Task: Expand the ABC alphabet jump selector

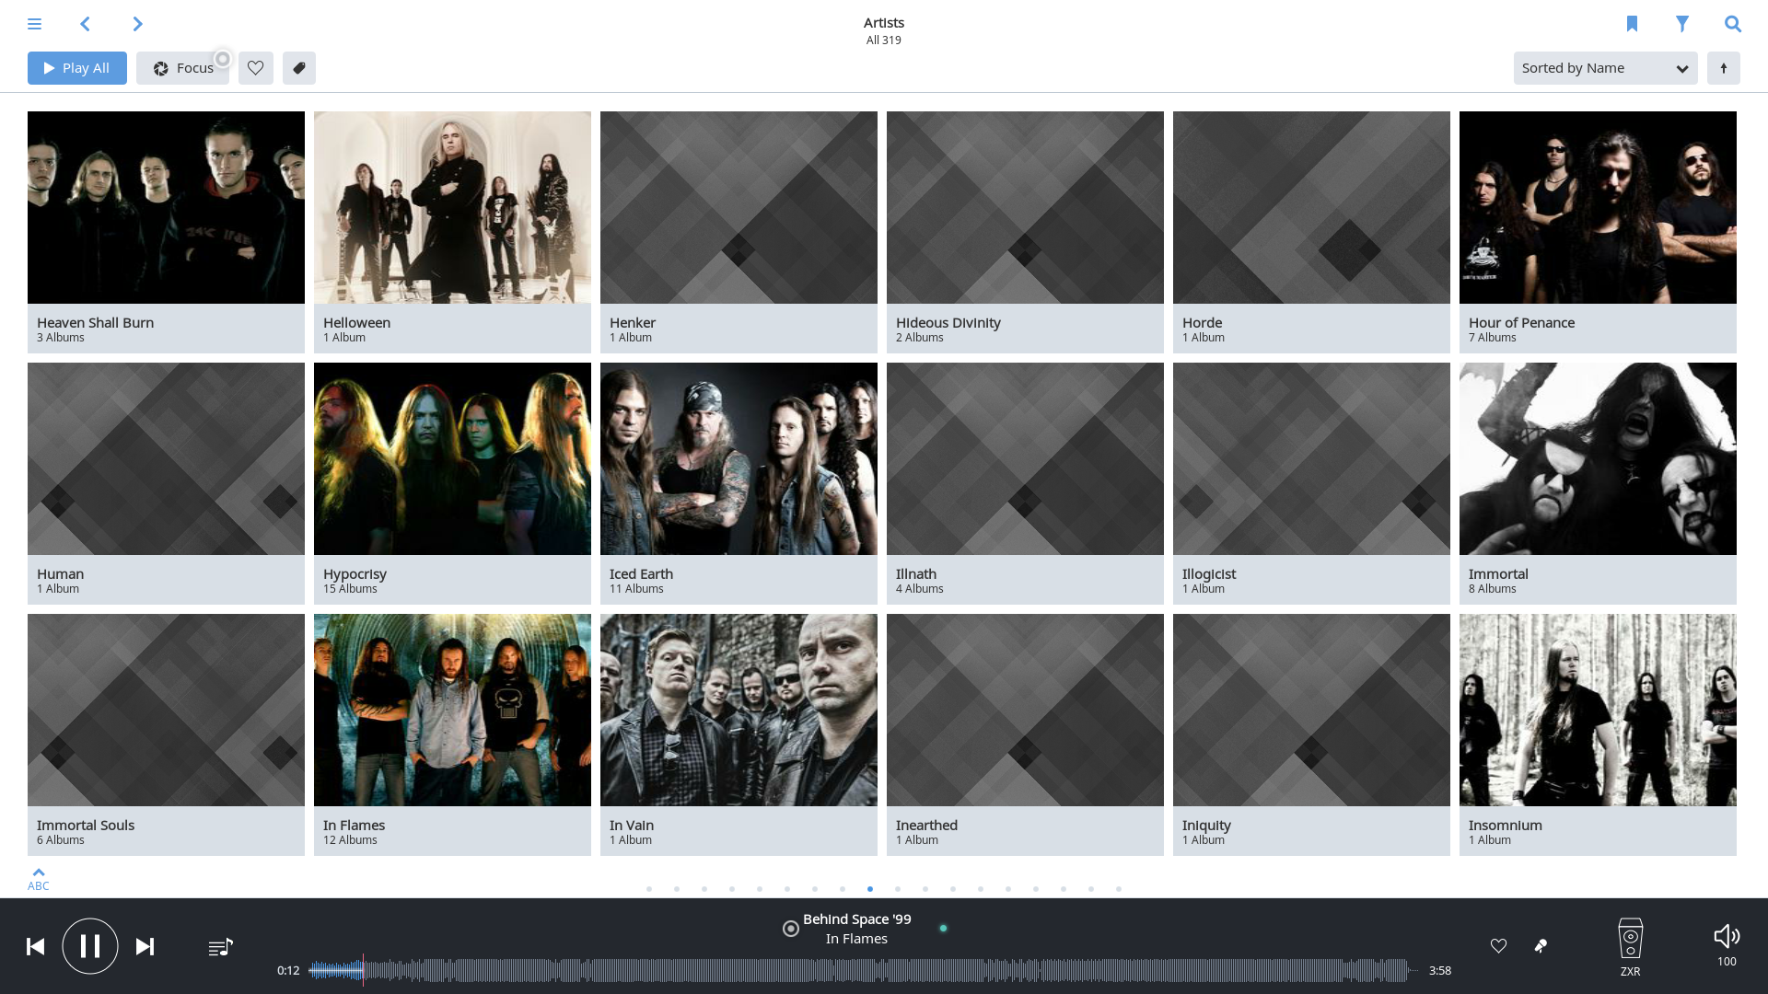Action: click(x=39, y=879)
